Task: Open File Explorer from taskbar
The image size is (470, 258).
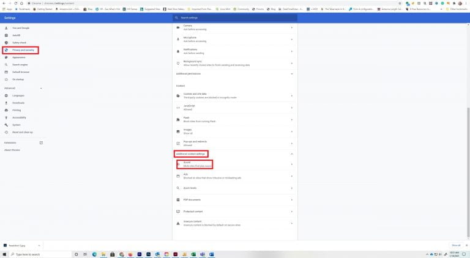Action: pyautogui.click(x=103, y=254)
